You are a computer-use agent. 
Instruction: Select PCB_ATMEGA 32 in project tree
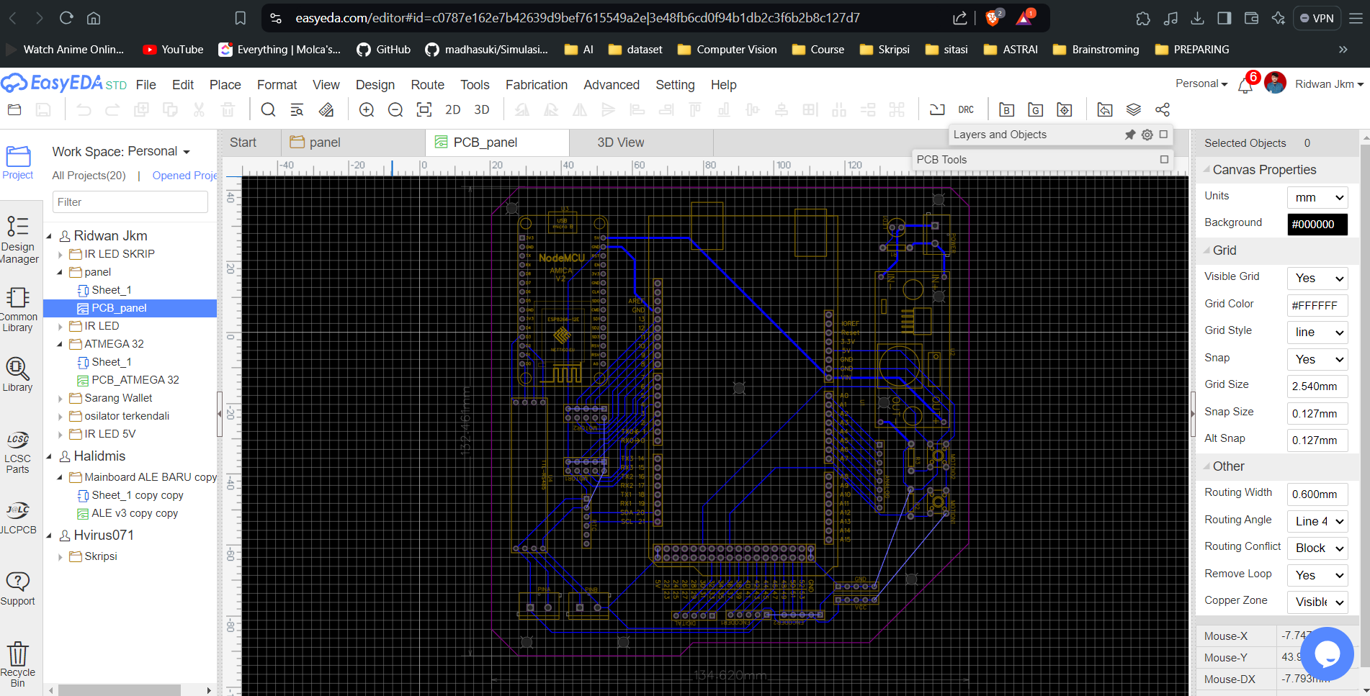[x=135, y=380]
